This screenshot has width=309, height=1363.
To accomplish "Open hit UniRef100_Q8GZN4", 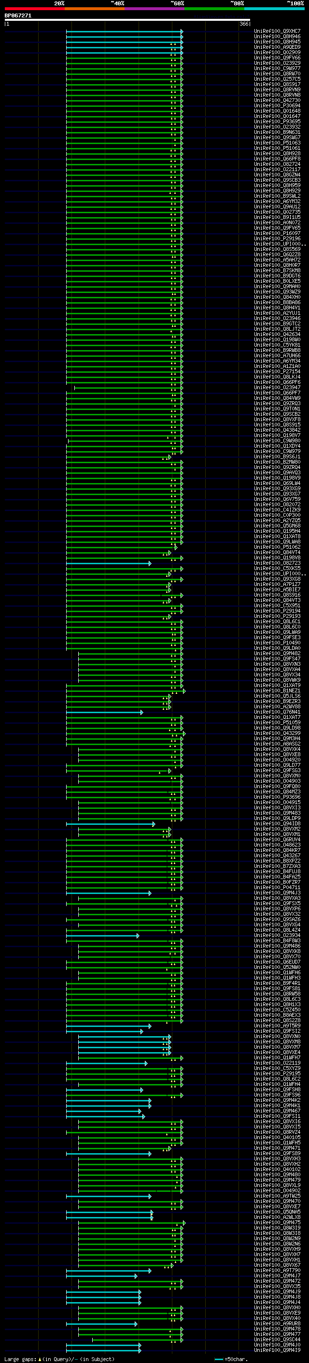I will click(x=277, y=175).
